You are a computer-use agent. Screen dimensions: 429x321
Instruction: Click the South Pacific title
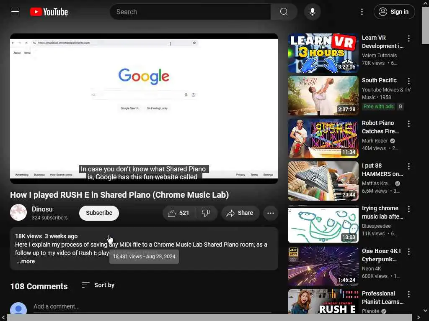[379, 80]
